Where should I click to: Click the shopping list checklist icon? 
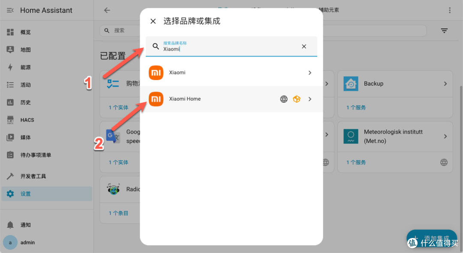point(113,84)
